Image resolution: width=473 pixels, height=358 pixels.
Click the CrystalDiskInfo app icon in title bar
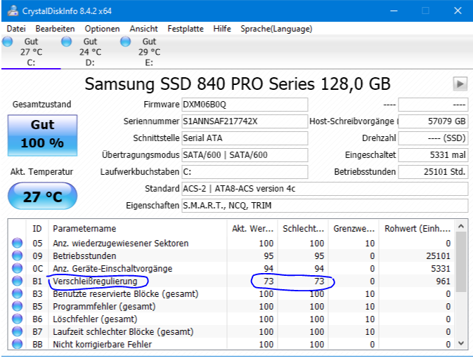[x=13, y=11]
